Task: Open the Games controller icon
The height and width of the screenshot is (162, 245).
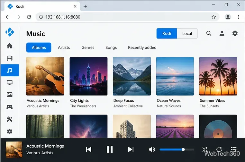Action: click(x=10, y=107)
